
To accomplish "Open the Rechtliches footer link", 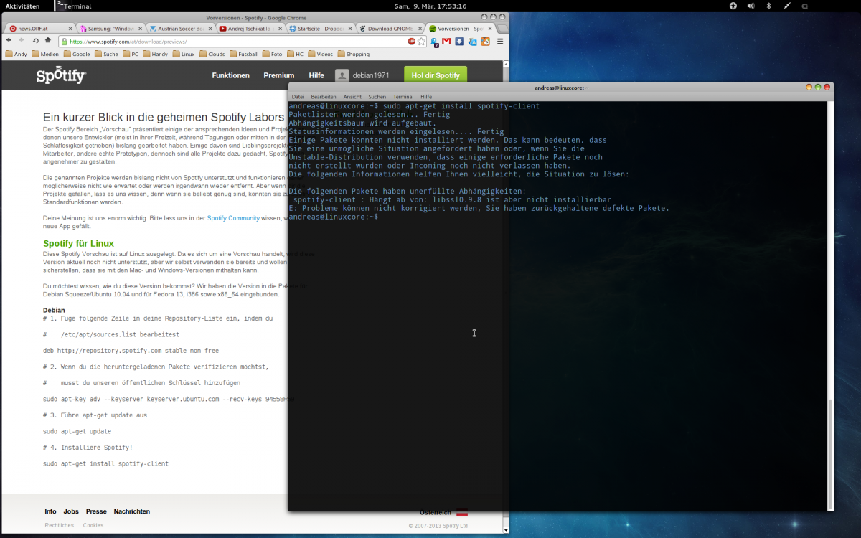I will pyautogui.click(x=59, y=526).
